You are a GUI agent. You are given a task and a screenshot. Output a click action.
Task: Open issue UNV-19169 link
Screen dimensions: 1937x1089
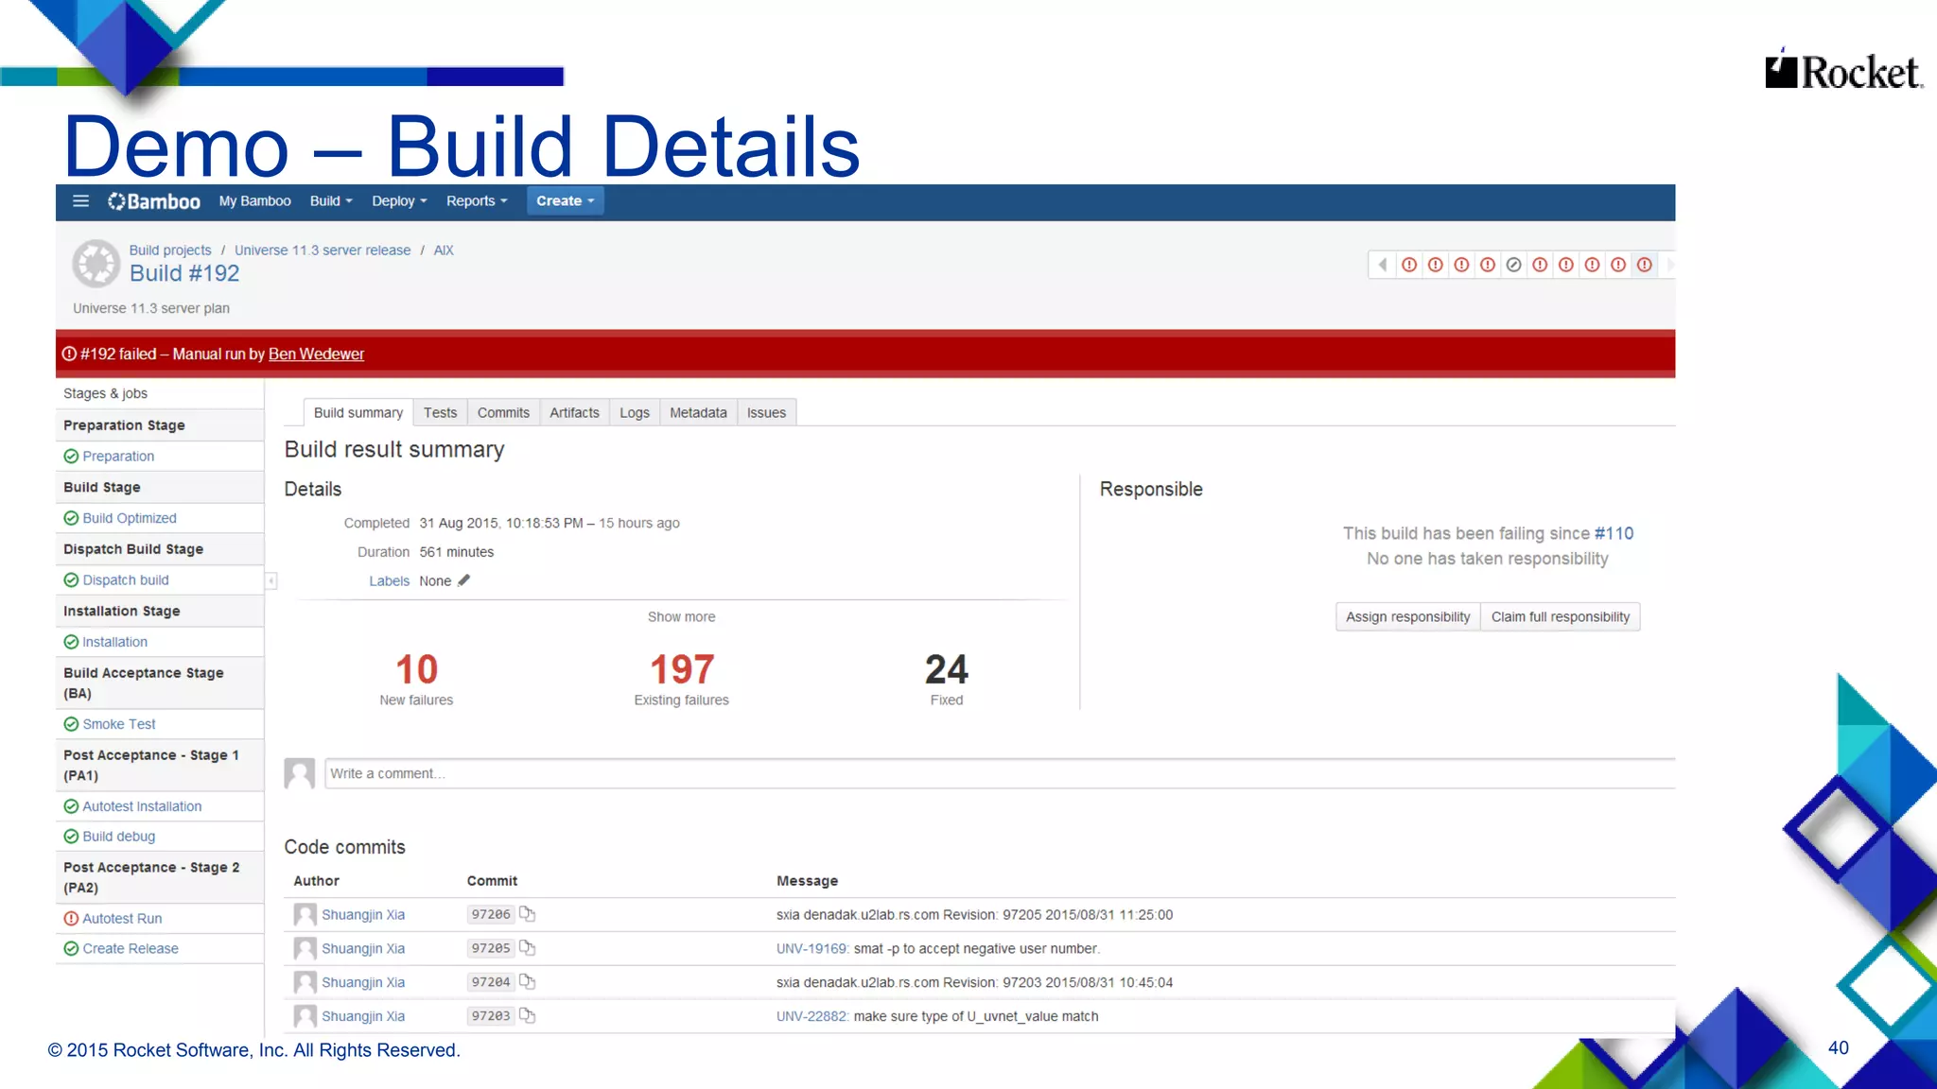pyautogui.click(x=812, y=949)
